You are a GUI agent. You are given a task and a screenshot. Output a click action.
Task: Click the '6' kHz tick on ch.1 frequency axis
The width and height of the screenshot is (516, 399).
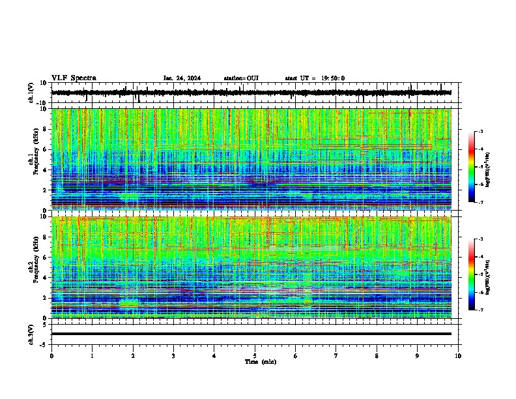45,149
